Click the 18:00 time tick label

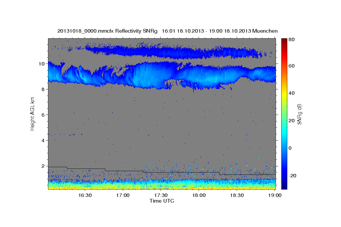pos(199,195)
